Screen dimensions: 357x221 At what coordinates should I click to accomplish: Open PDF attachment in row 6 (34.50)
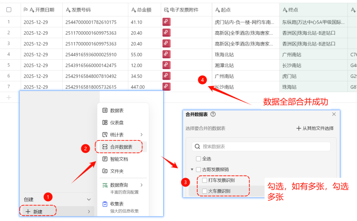(166, 76)
